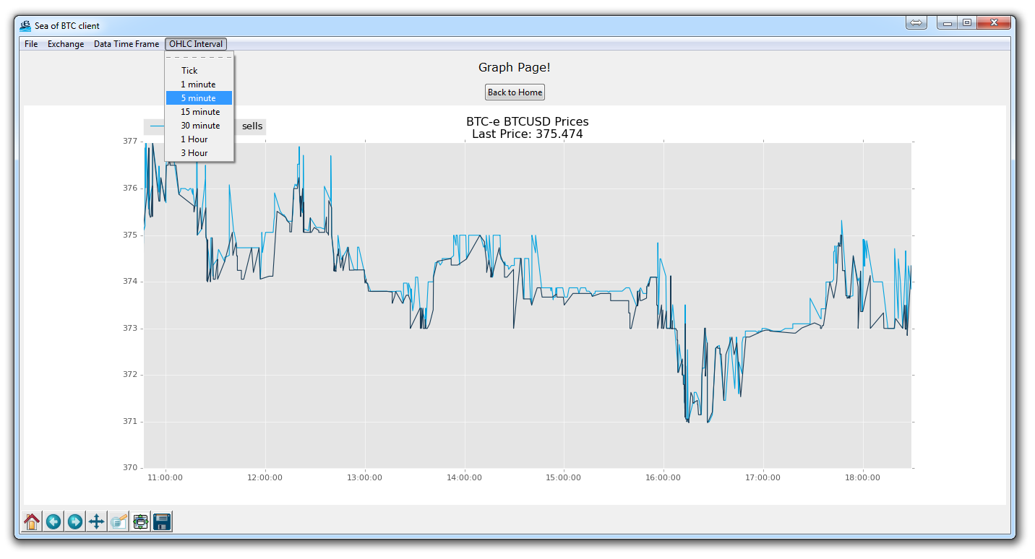Expand the Data Time Frame menu
The width and height of the screenshot is (1035, 559).
tap(126, 44)
